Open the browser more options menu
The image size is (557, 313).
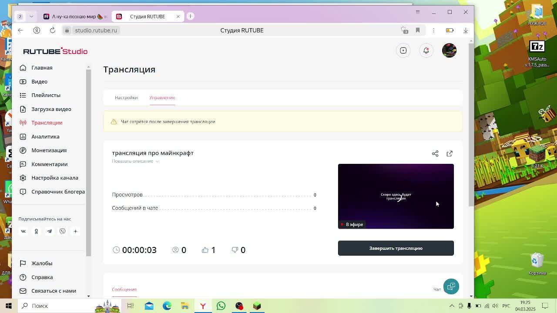pos(433,30)
